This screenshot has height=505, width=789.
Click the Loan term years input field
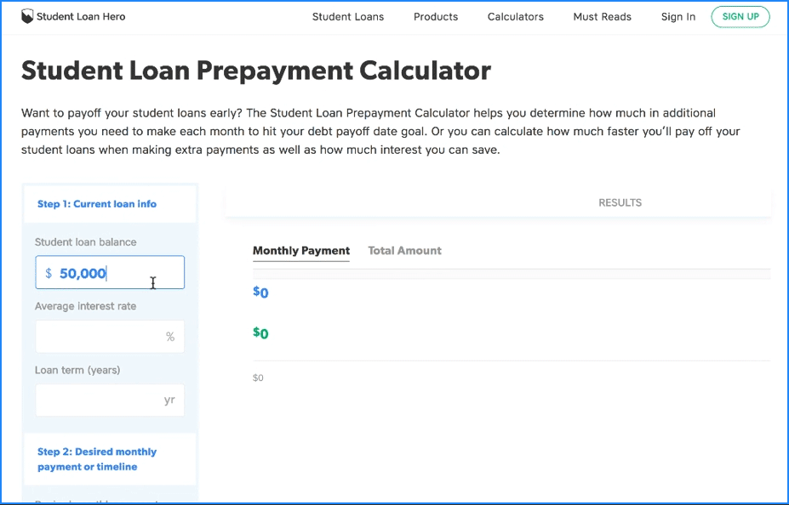[110, 400]
